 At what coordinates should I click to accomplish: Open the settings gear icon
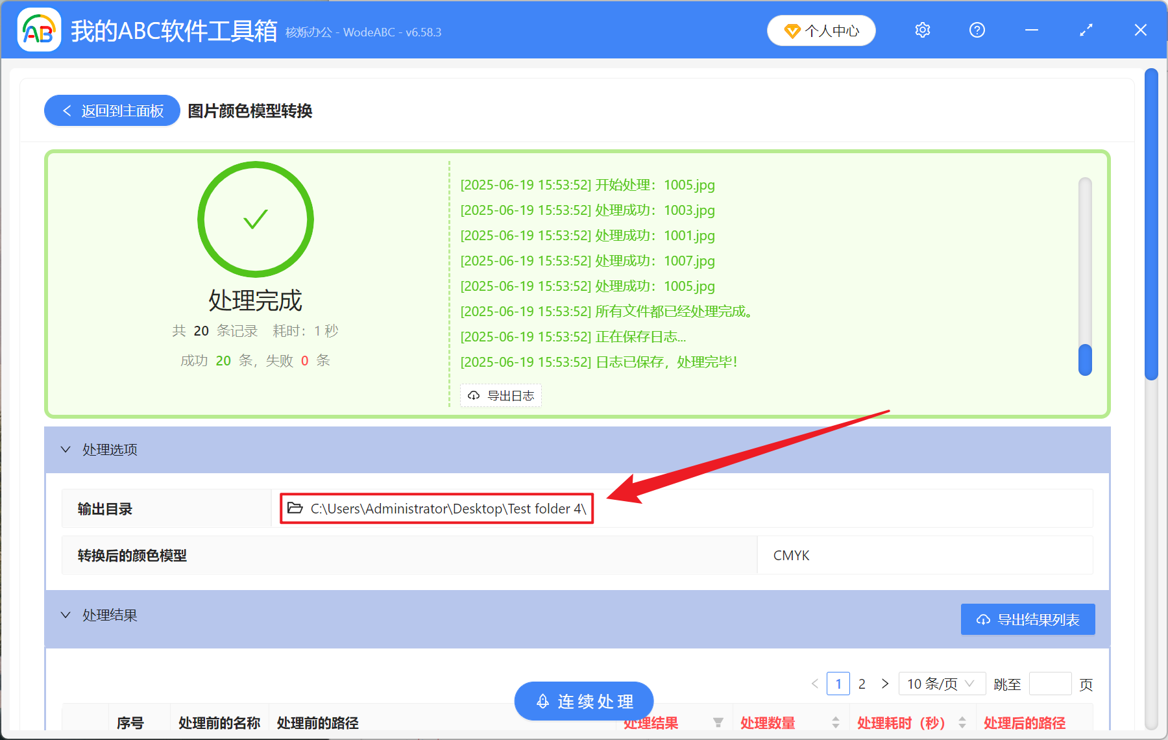922,30
